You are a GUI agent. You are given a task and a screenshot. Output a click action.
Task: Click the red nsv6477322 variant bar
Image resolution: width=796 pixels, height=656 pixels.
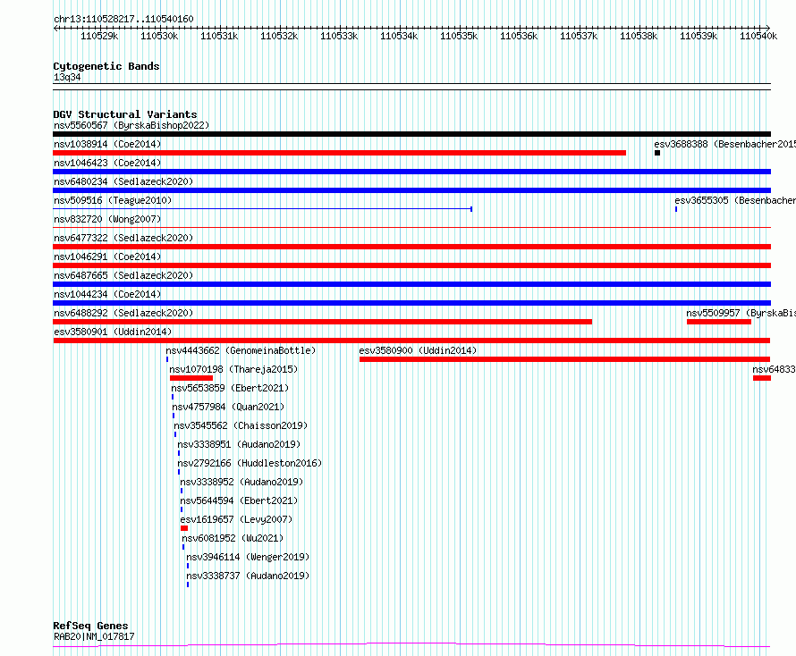click(x=411, y=247)
